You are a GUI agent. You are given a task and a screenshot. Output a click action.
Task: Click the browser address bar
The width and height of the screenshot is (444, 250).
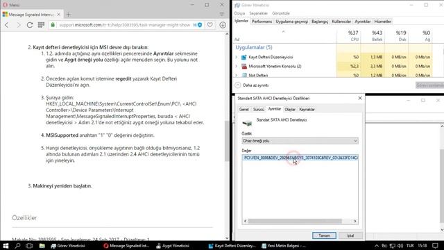coord(125,25)
